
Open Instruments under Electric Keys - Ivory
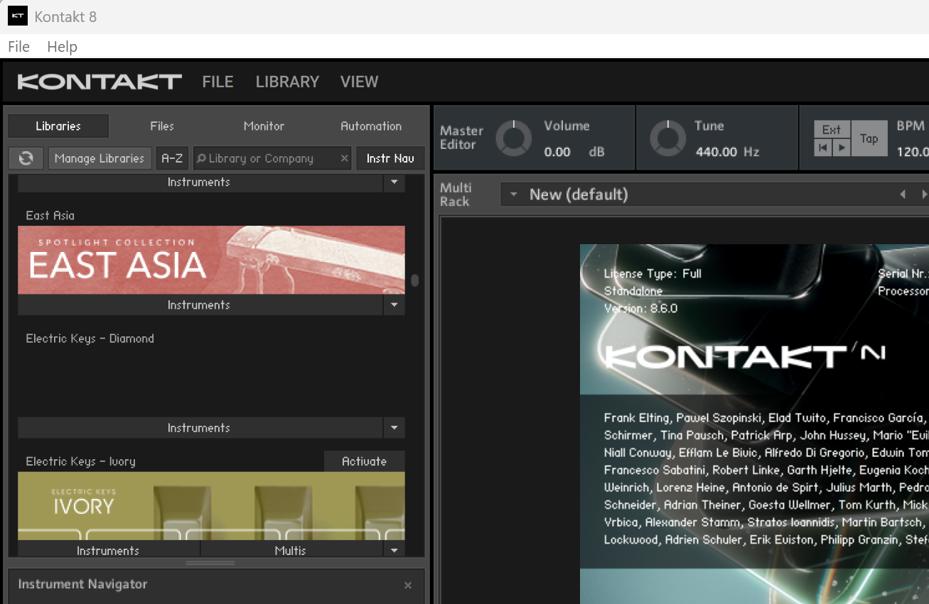coord(108,550)
